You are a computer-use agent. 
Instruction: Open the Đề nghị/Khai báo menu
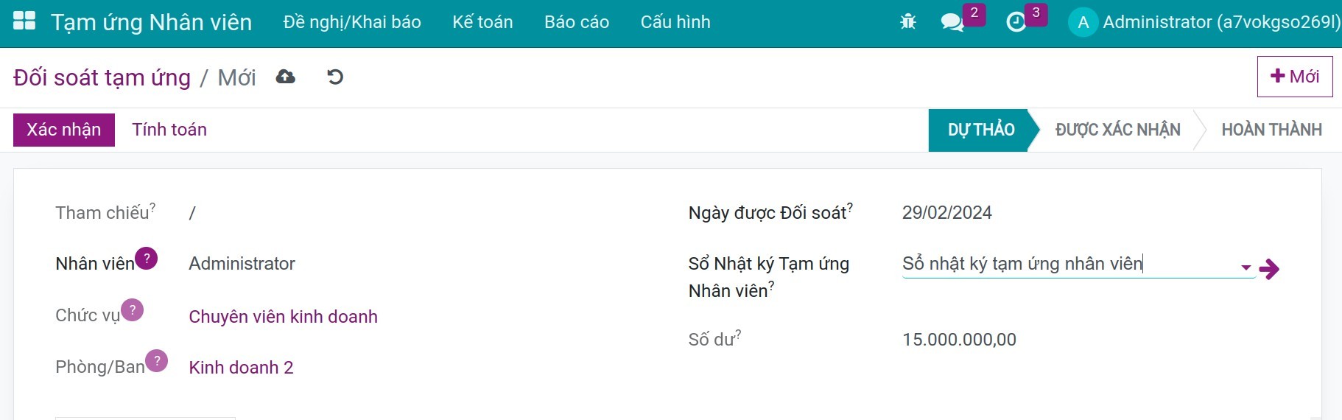point(352,22)
